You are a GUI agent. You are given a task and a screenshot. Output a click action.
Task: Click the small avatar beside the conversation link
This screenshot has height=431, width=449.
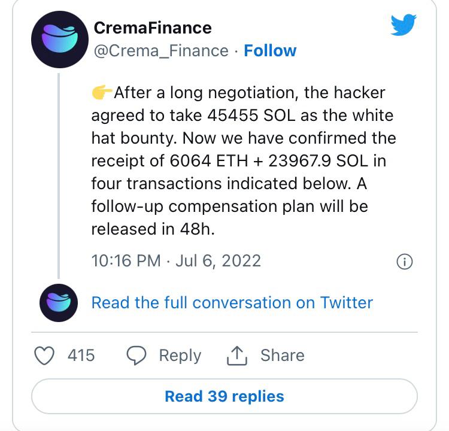[x=59, y=303]
